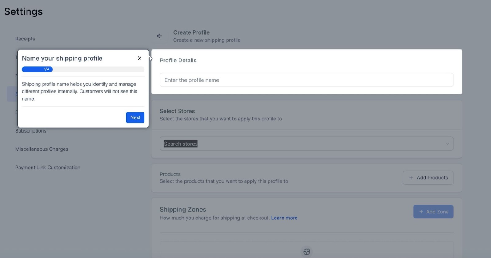Close the Name your shipping profile tooltip
Image resolution: width=491 pixels, height=258 pixels.
pyautogui.click(x=139, y=59)
